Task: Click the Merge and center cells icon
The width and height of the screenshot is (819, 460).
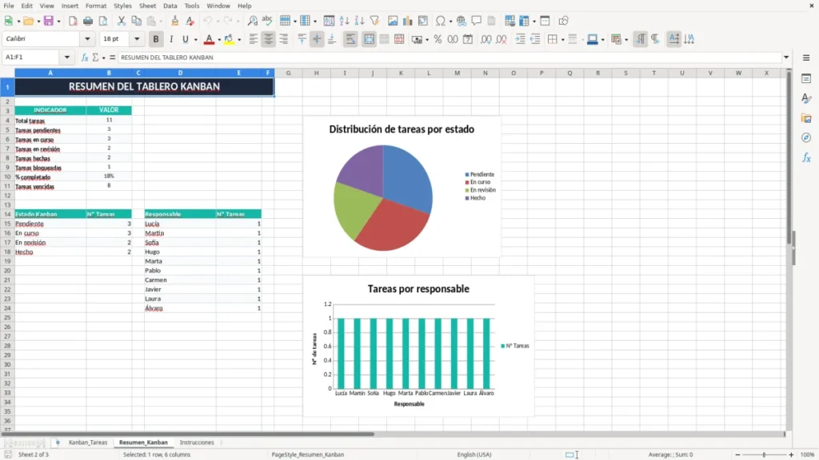Action: click(x=369, y=39)
